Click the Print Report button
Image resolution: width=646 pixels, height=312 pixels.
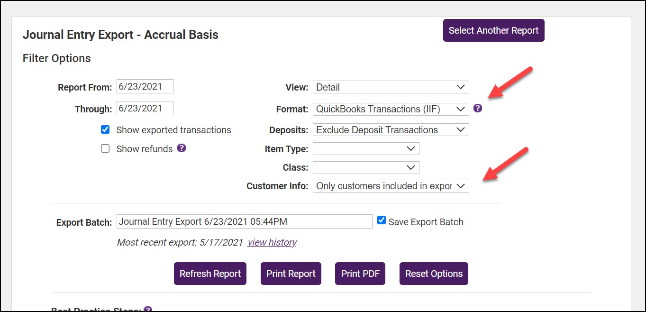point(291,274)
